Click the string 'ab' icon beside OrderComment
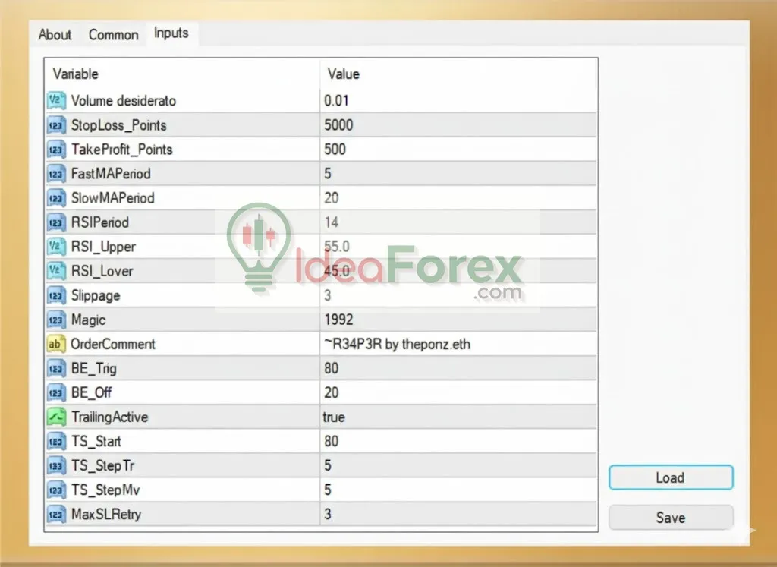The image size is (777, 567). click(x=56, y=344)
